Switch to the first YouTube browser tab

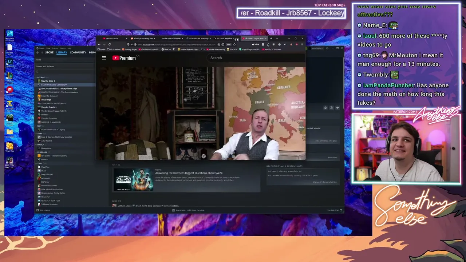(114, 38)
